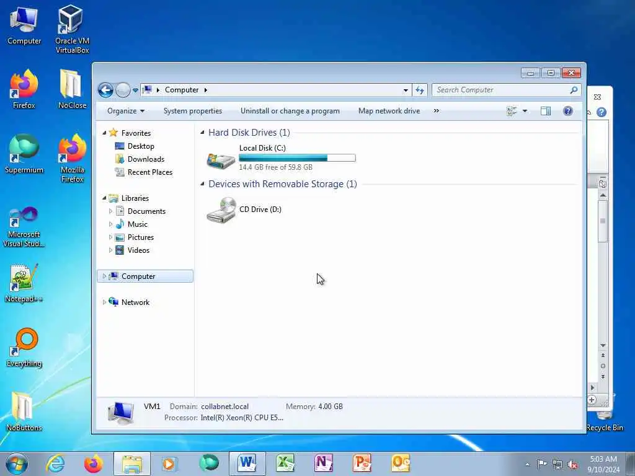The image size is (635, 476).
Task: Click the search magnifier icon
Action: pyautogui.click(x=574, y=90)
